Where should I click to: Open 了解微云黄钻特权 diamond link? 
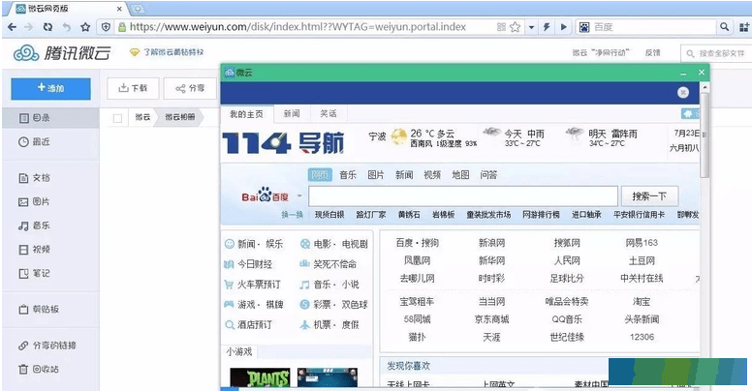tap(168, 52)
